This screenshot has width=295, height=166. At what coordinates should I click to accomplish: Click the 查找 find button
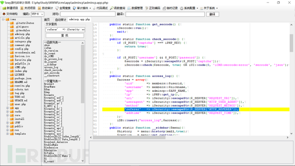click(x=65, y=36)
